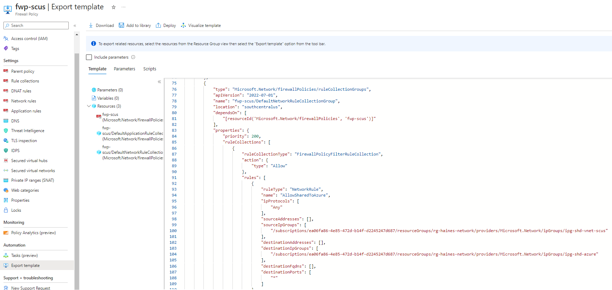Click the Private IP ranges (SNAT) icon
The width and height of the screenshot is (612, 290).
(6, 180)
